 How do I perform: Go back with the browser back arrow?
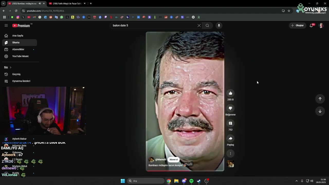(x=4, y=11)
